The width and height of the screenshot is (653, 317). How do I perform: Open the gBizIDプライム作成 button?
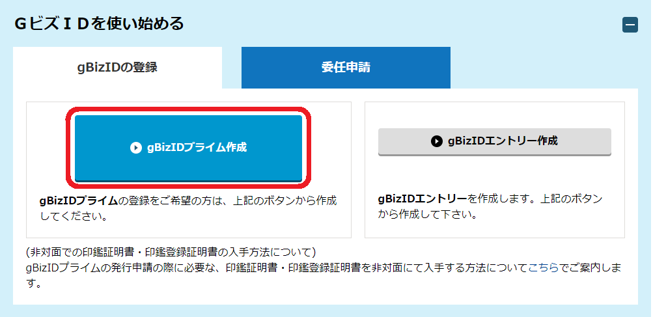[x=188, y=148]
